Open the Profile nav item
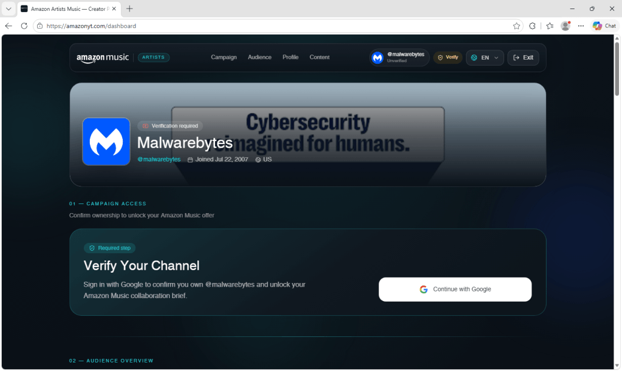 [290, 57]
